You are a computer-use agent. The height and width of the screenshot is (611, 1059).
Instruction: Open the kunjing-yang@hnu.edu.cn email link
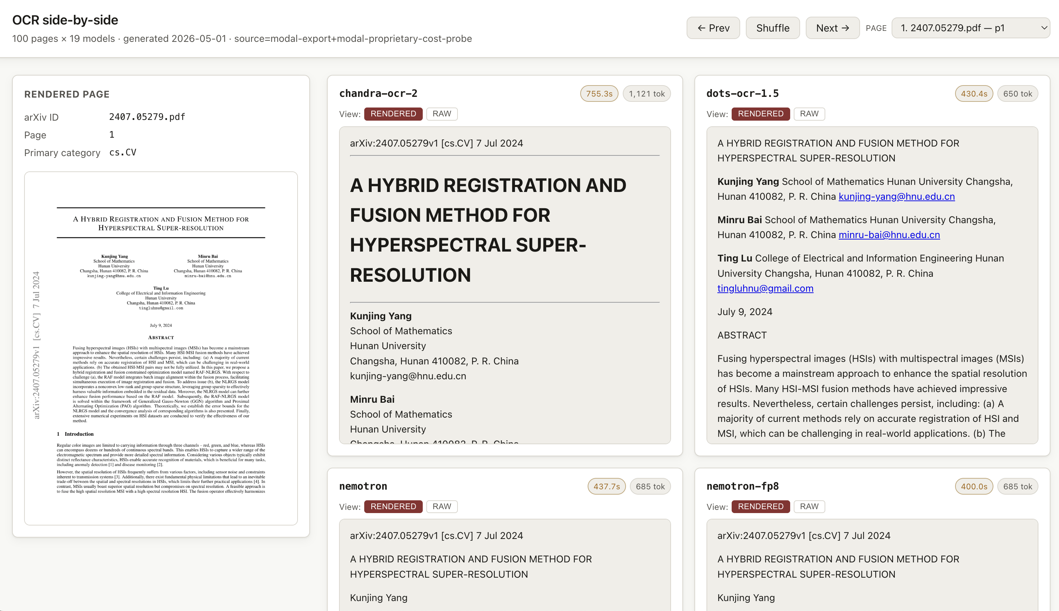point(897,197)
